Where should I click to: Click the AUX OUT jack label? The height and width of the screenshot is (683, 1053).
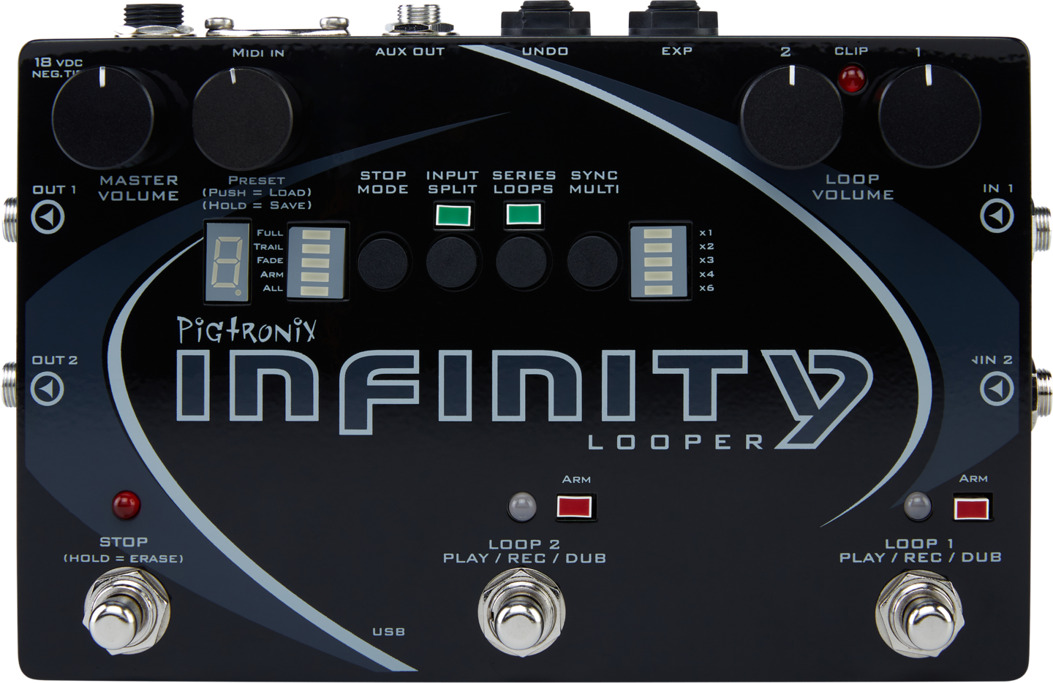[409, 53]
